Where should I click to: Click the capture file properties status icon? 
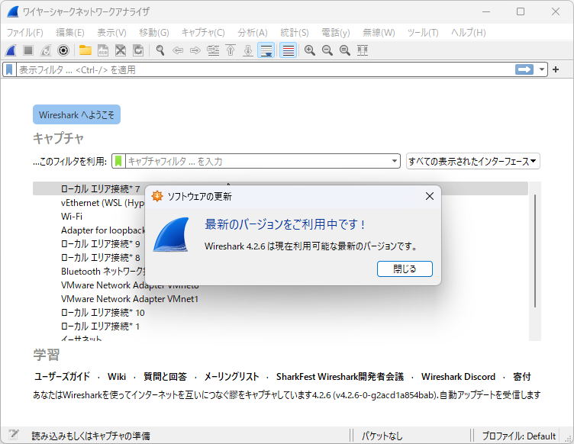tap(14, 435)
